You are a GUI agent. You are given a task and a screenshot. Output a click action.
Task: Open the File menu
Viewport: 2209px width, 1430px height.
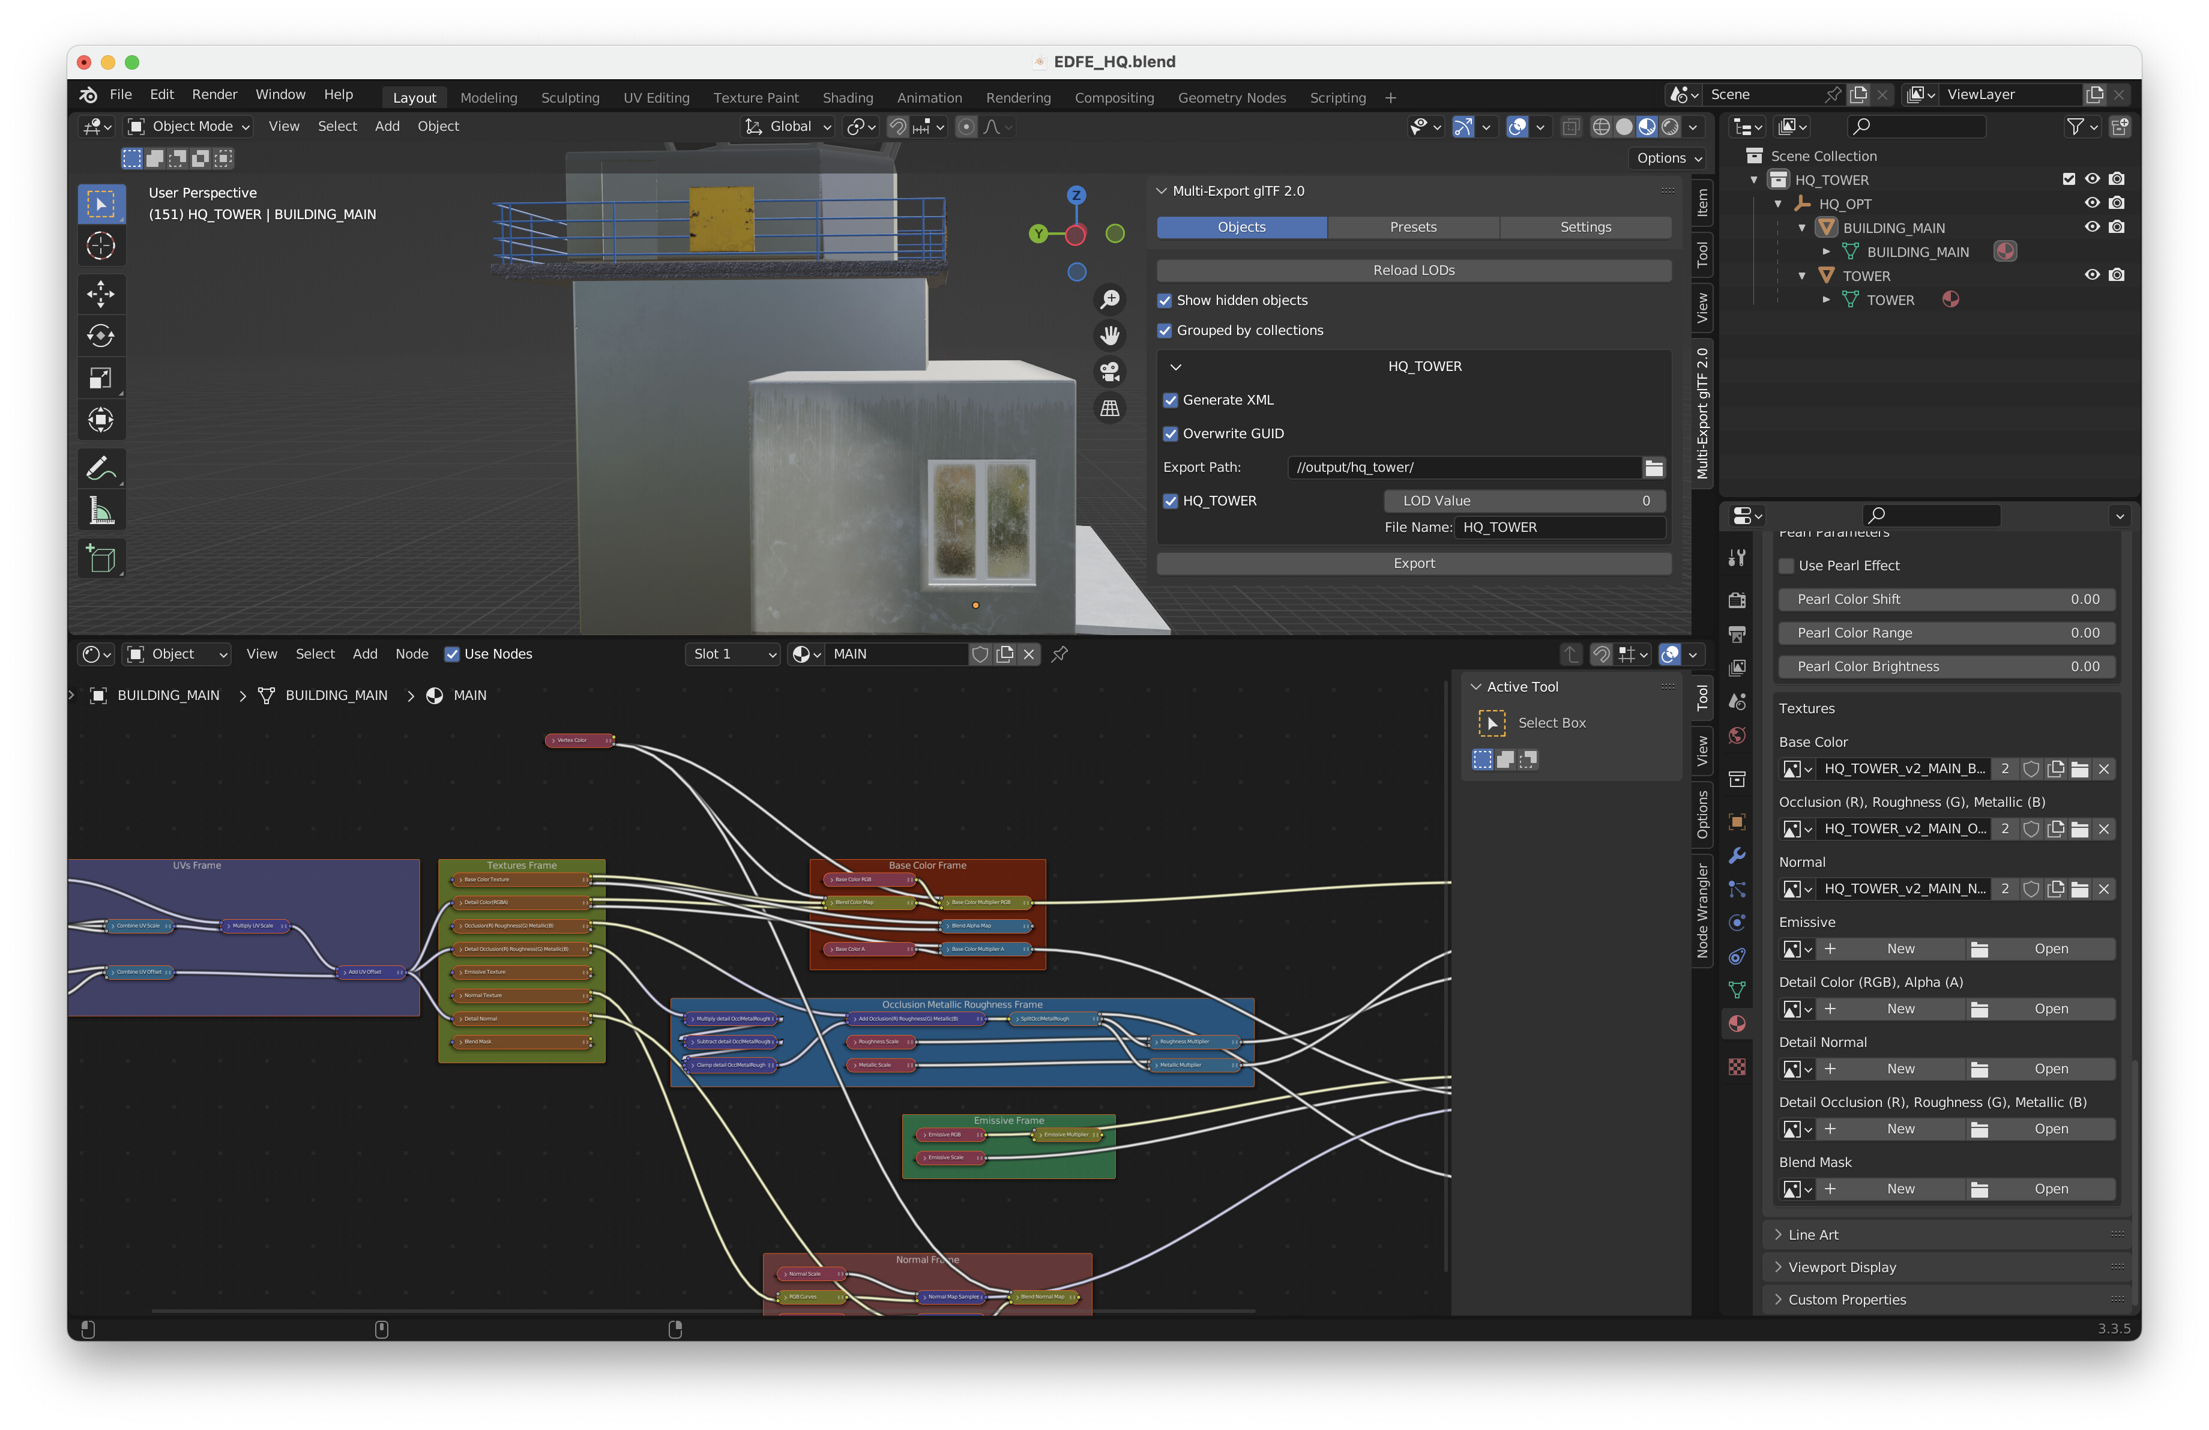(121, 95)
